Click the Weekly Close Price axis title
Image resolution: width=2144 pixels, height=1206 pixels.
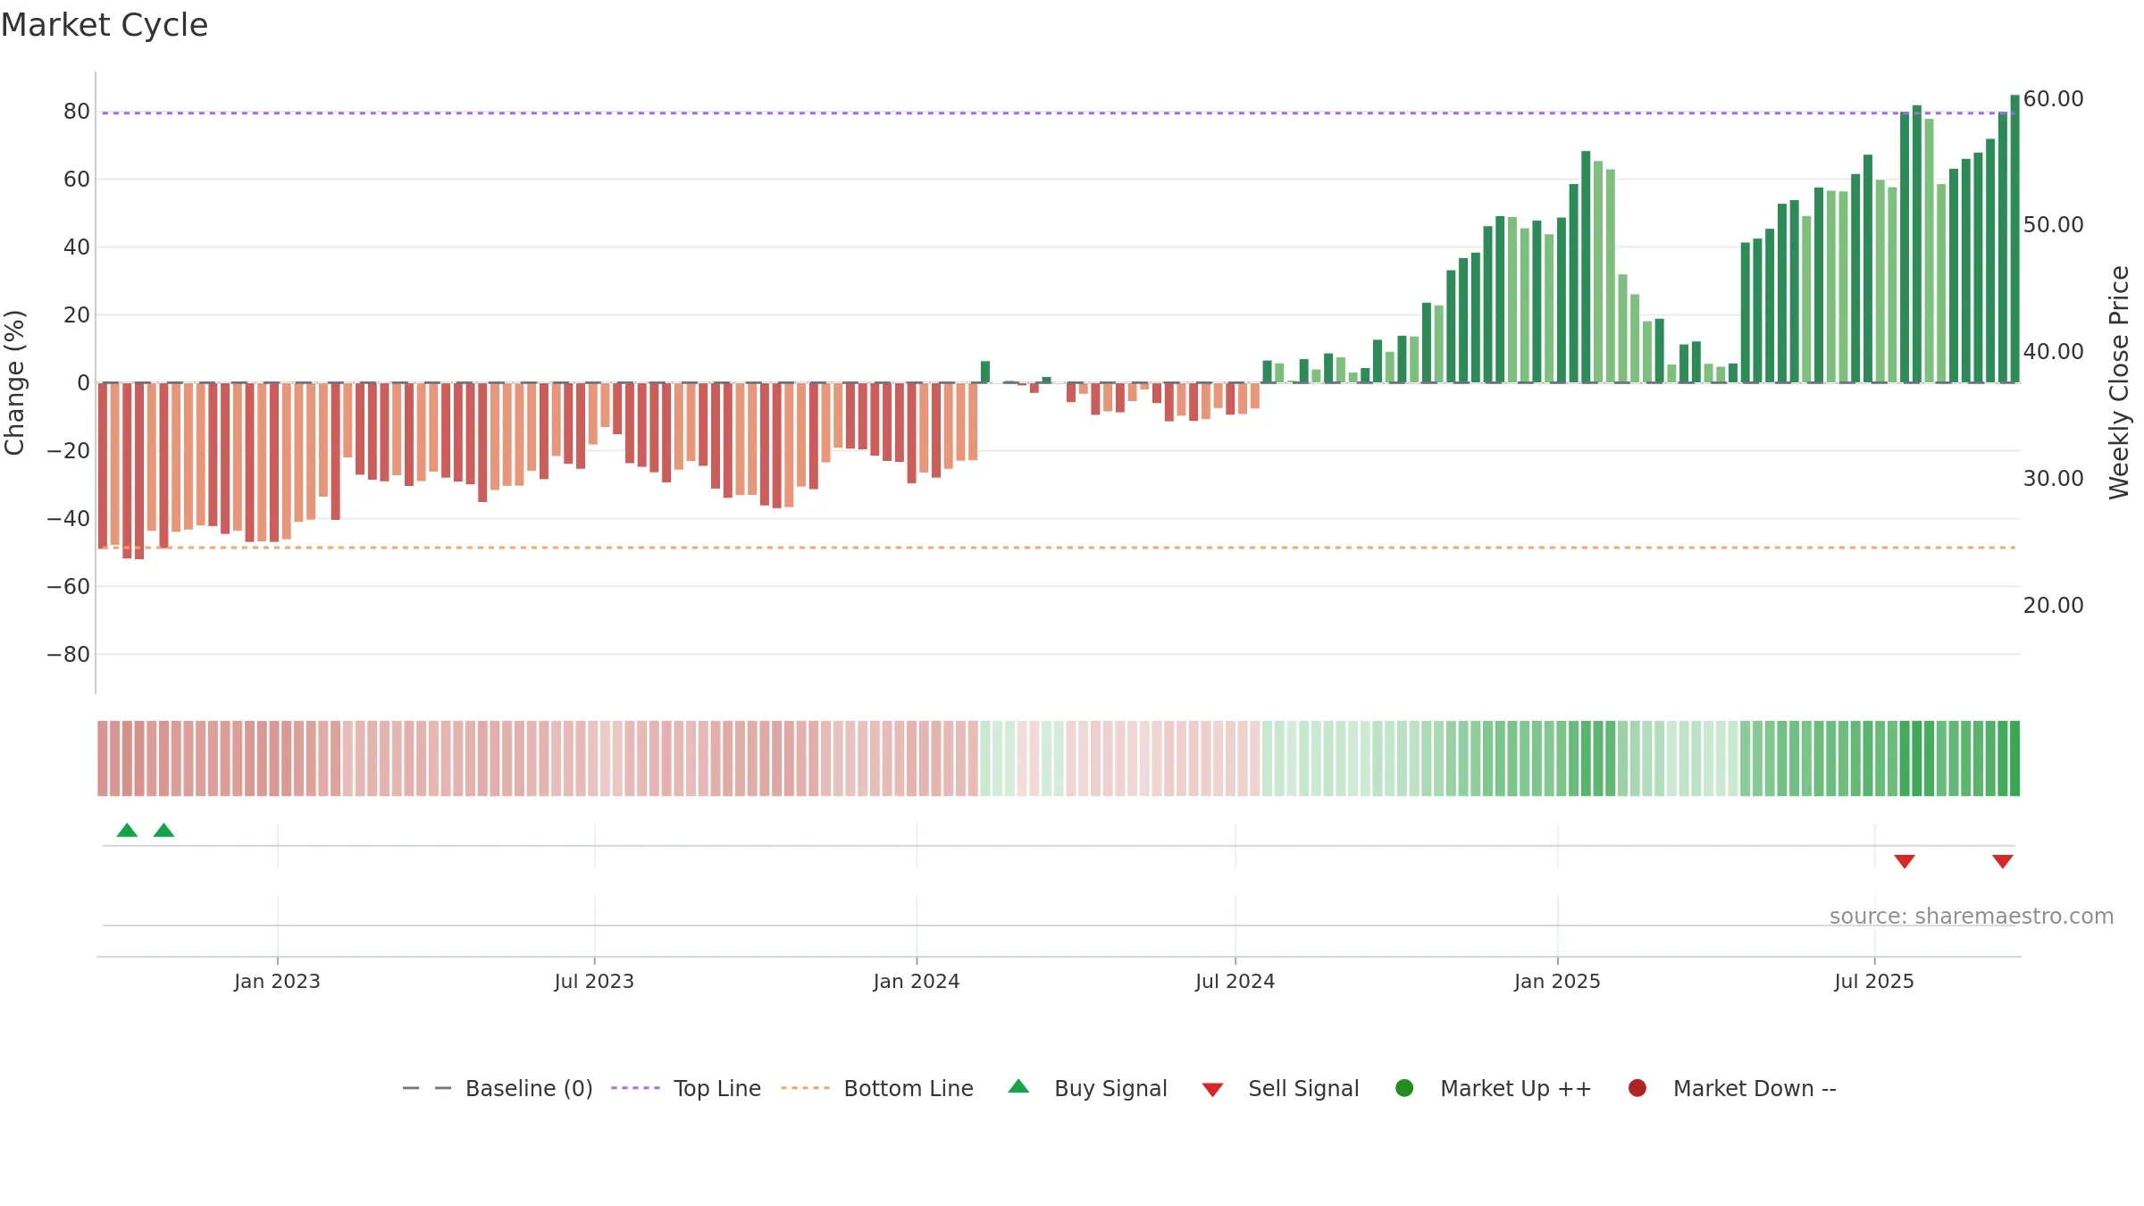[2119, 382]
